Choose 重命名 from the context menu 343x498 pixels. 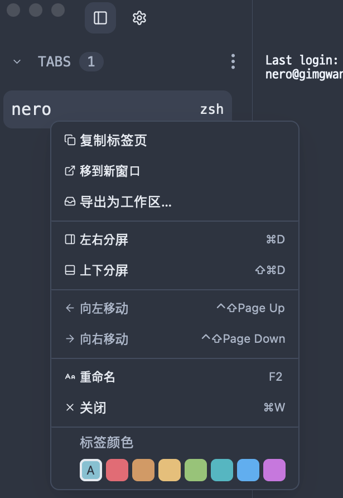coord(175,377)
